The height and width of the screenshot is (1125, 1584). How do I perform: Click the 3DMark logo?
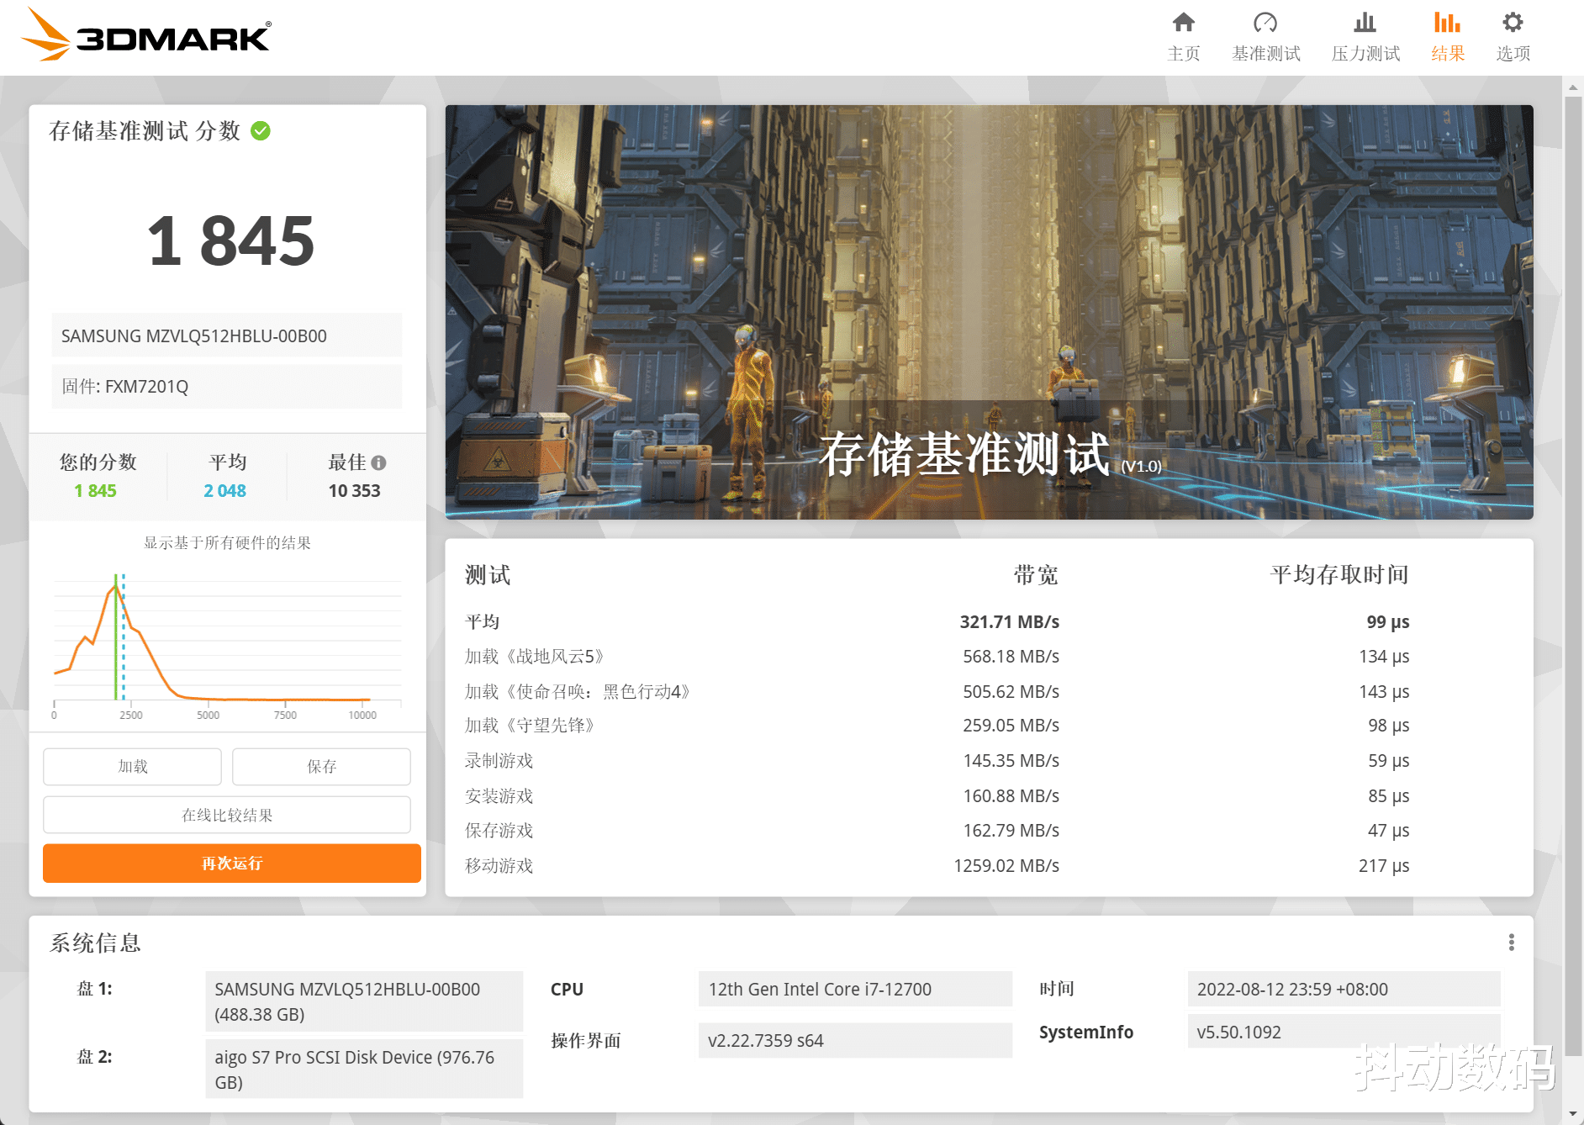tap(145, 35)
